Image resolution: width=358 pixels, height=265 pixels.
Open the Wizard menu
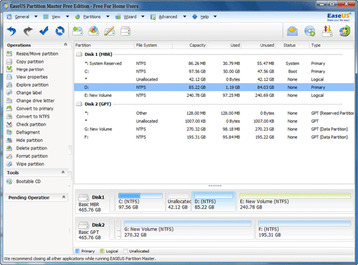pos(130,17)
